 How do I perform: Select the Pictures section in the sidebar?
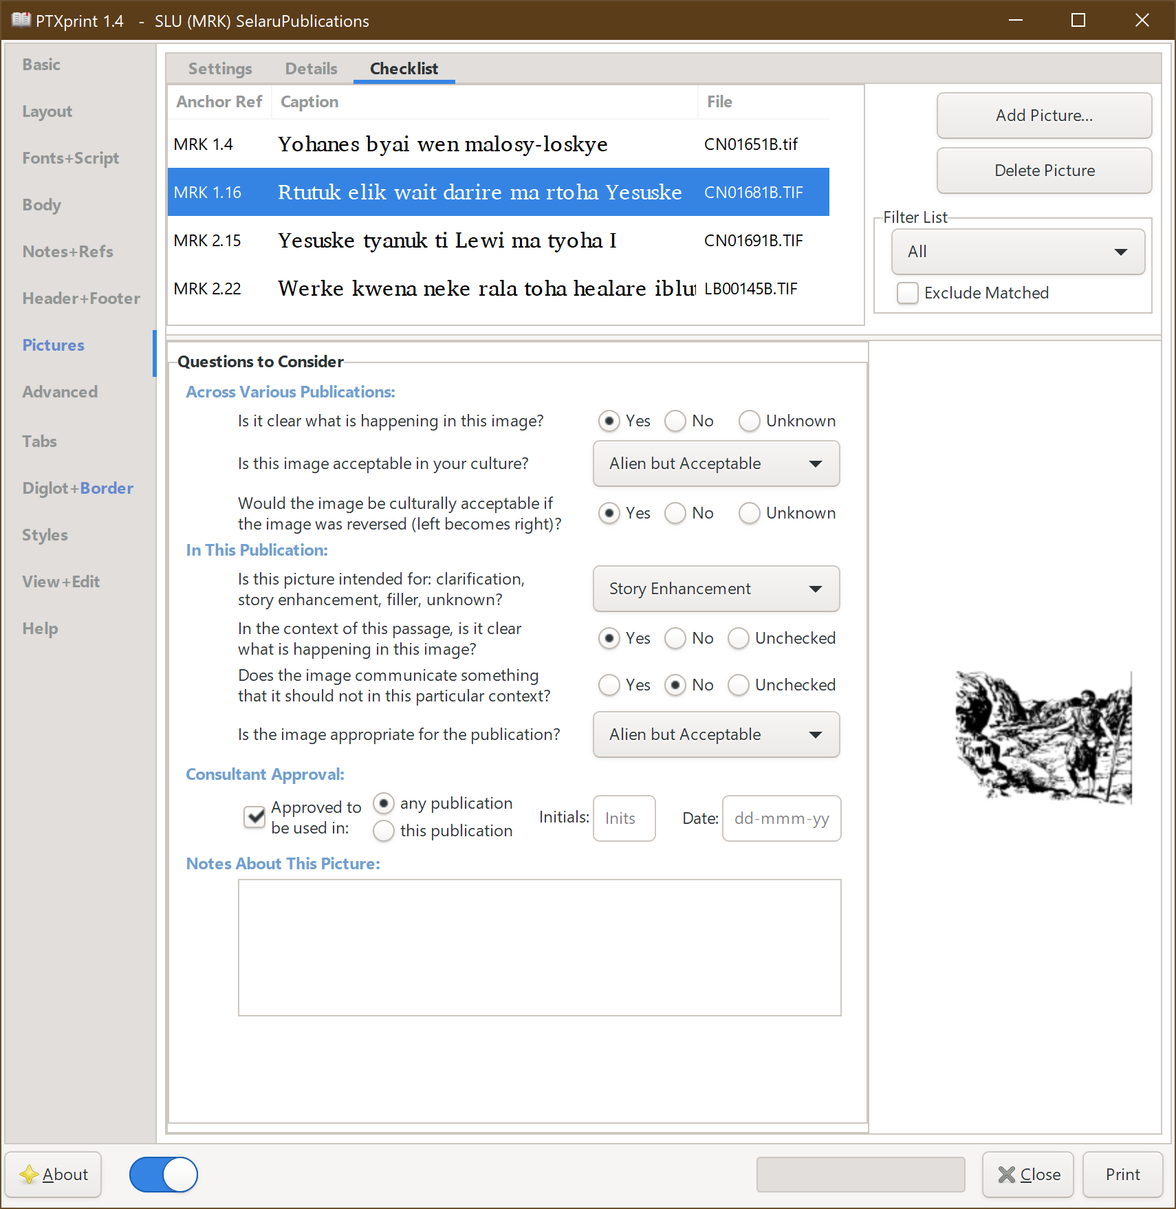(x=53, y=345)
